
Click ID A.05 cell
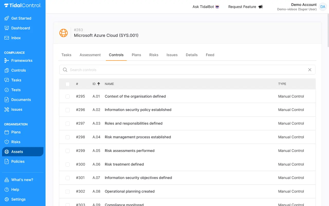pyautogui.click(x=96, y=151)
